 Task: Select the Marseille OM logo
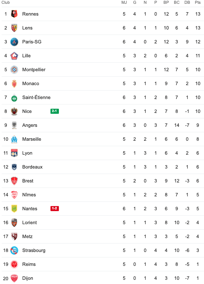(14, 139)
